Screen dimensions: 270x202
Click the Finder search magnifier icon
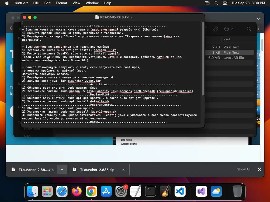pyautogui.click(x=249, y=29)
